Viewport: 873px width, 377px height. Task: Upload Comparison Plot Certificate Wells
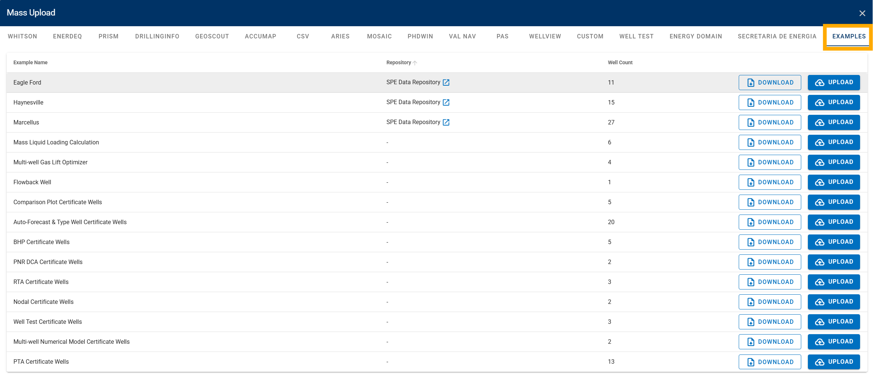pos(834,202)
